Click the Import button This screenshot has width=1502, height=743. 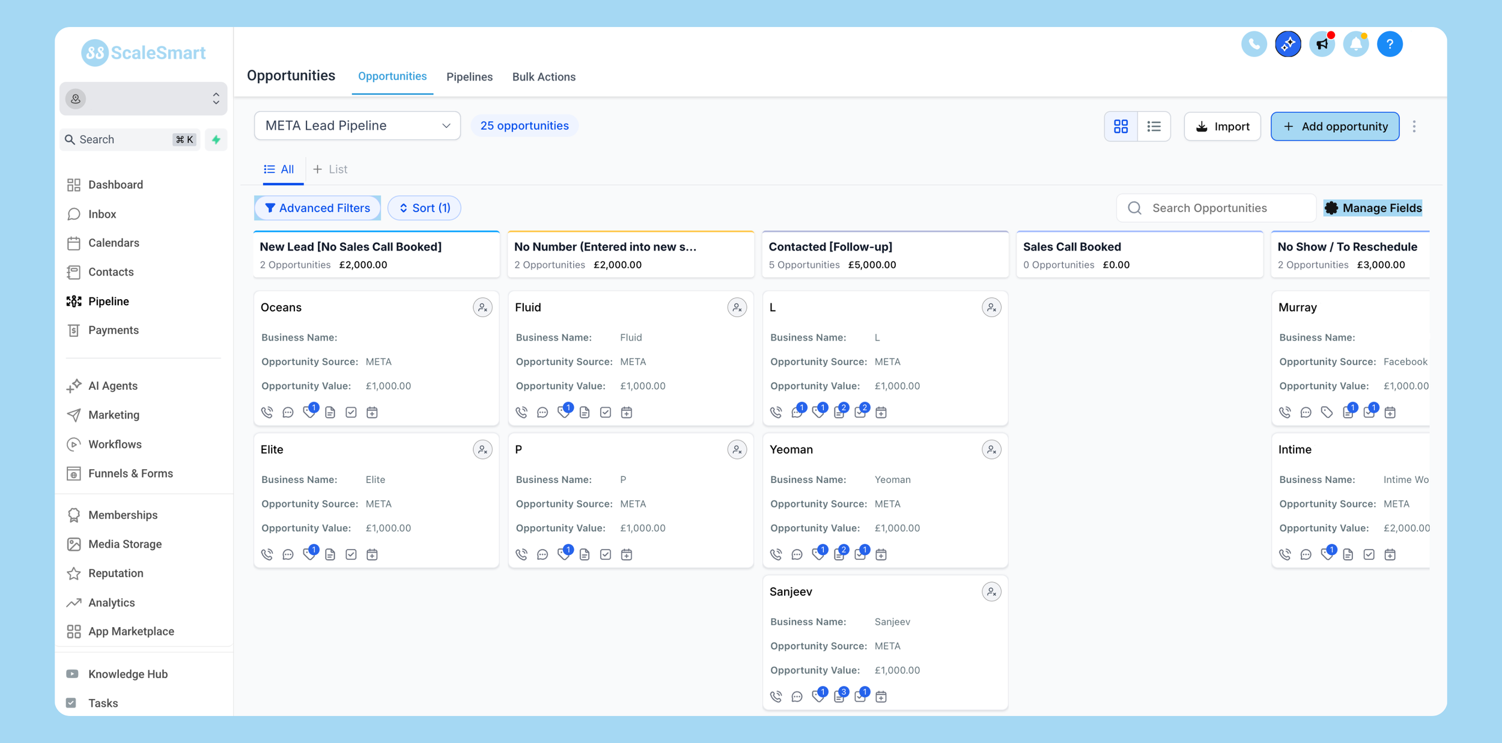point(1222,126)
